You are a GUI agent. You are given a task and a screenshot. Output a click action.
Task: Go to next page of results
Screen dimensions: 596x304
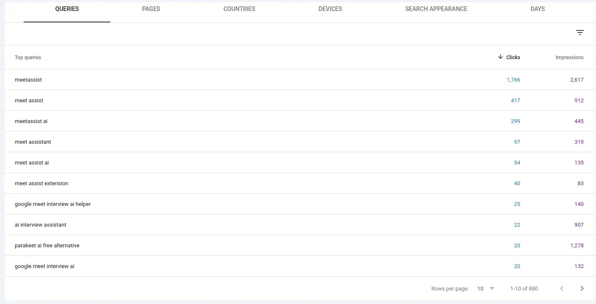[x=582, y=288]
